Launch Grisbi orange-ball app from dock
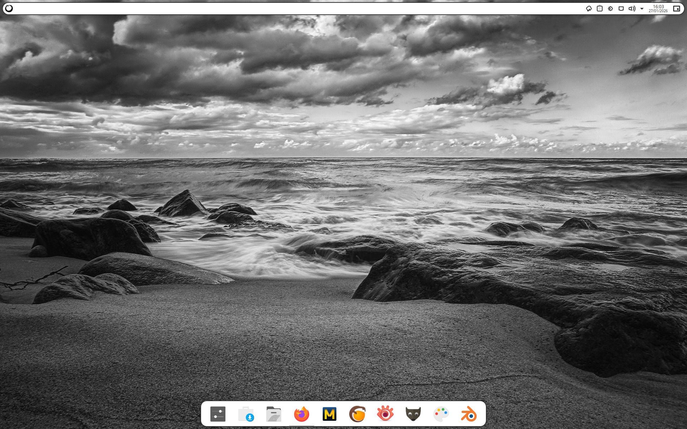This screenshot has width=687, height=429. pyautogui.click(x=357, y=414)
